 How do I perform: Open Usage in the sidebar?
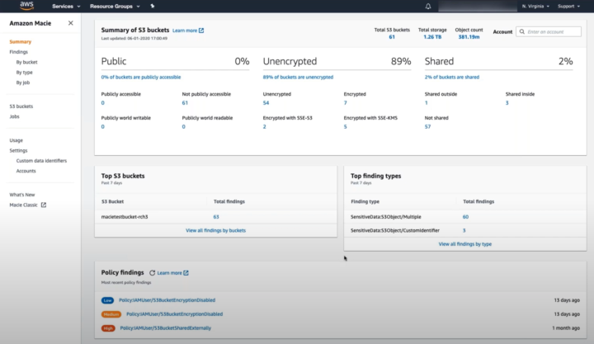click(16, 140)
